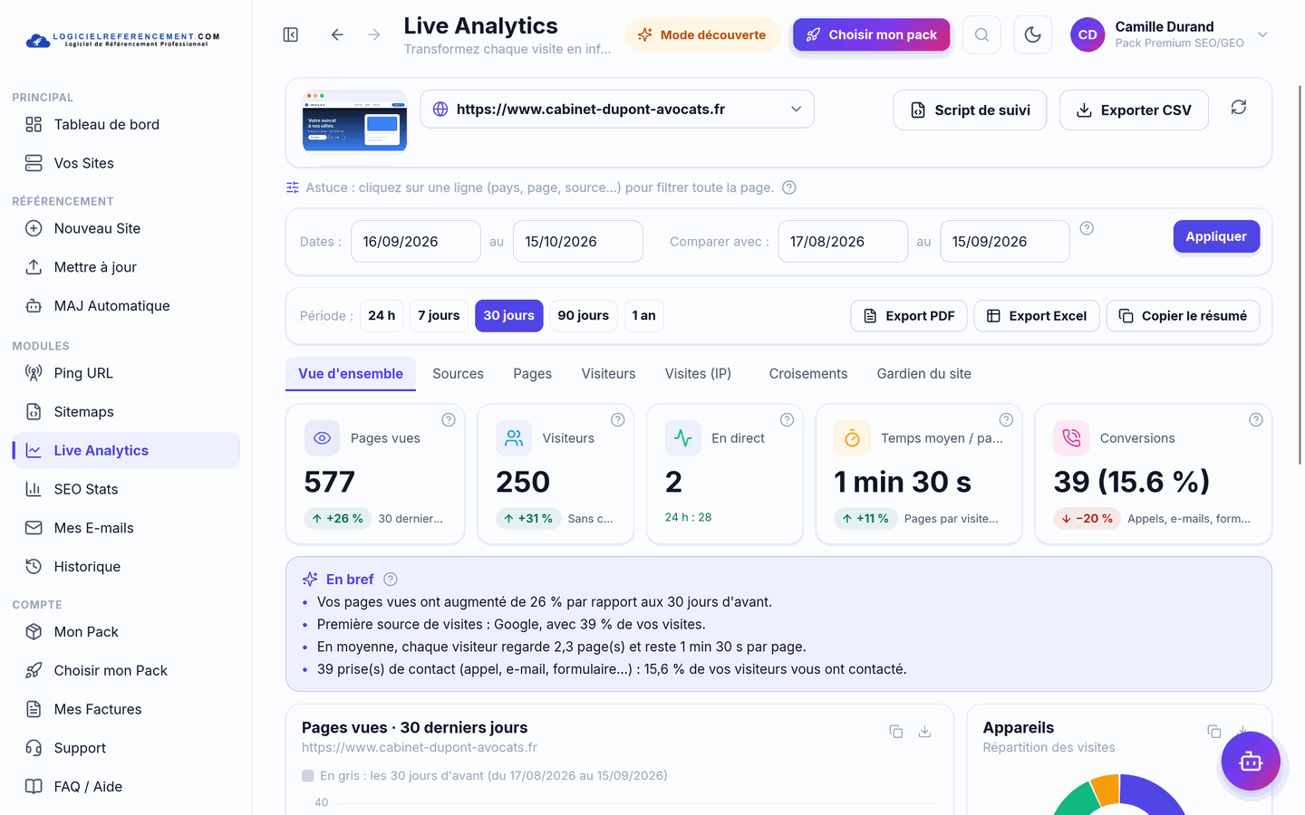Select the 30 jours period
The image size is (1305, 815).
pos(509,316)
